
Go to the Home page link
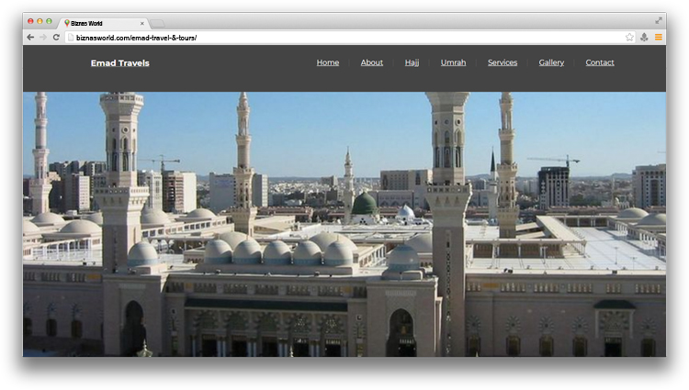[x=328, y=62]
